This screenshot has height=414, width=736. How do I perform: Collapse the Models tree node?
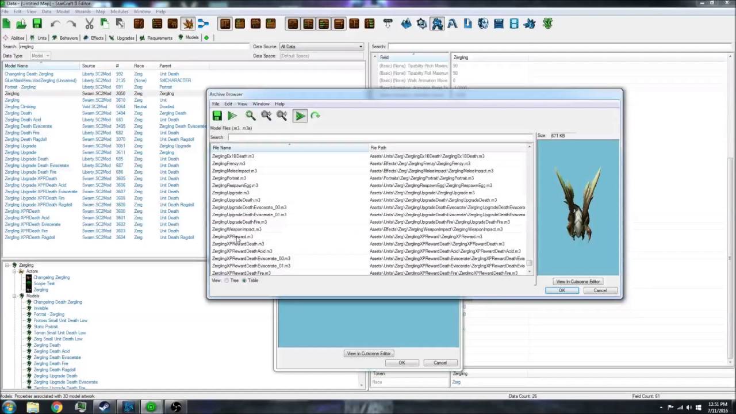click(15, 296)
